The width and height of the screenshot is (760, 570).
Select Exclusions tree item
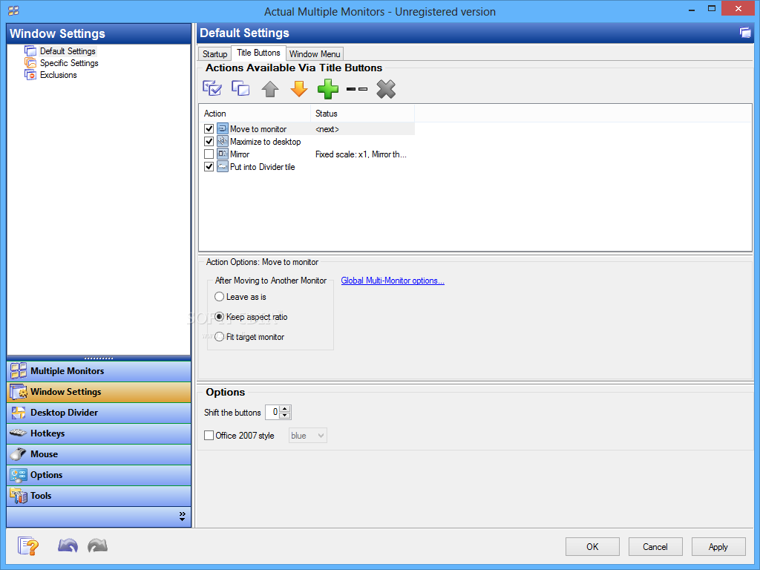coord(58,75)
